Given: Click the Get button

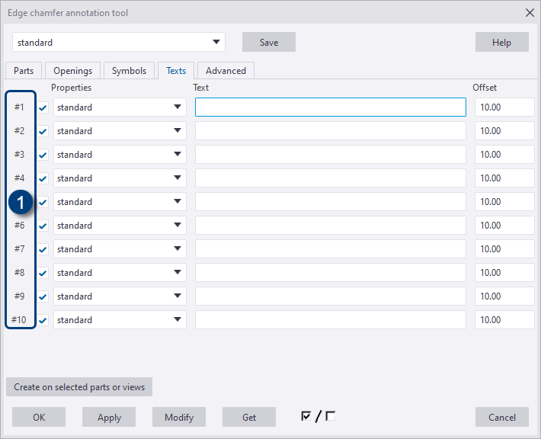Looking at the screenshot, I should click(248, 417).
